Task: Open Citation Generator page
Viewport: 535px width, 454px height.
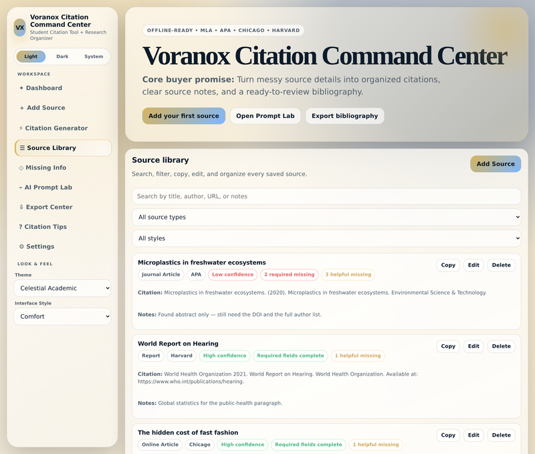Action: (63, 128)
